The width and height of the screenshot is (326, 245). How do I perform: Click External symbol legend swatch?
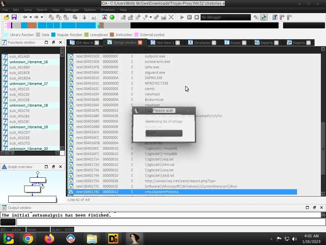[136, 35]
